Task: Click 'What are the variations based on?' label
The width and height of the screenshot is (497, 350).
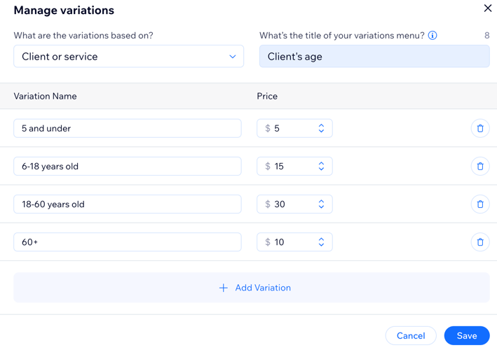Action: point(83,36)
